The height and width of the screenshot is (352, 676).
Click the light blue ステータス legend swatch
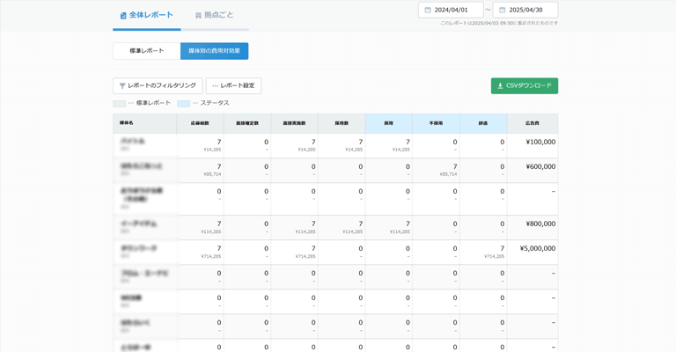tap(184, 104)
